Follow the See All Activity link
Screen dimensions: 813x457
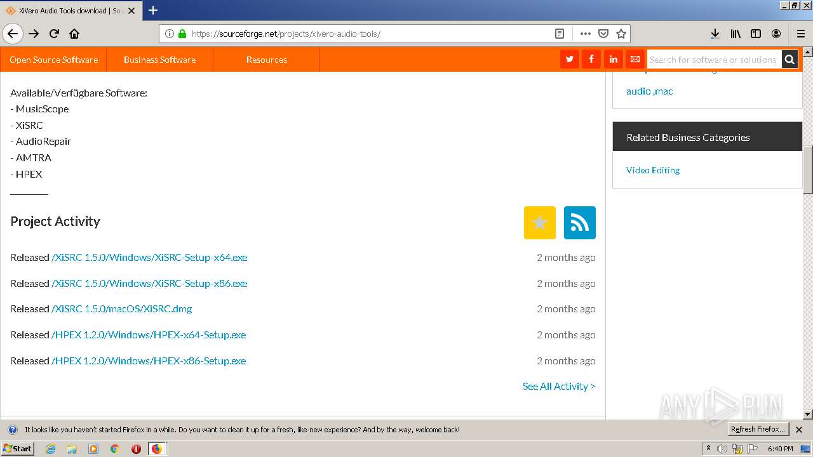coord(559,386)
